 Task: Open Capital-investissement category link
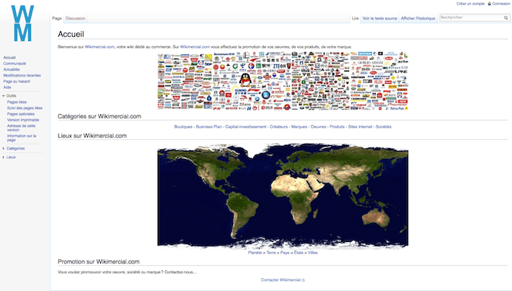coord(246,126)
